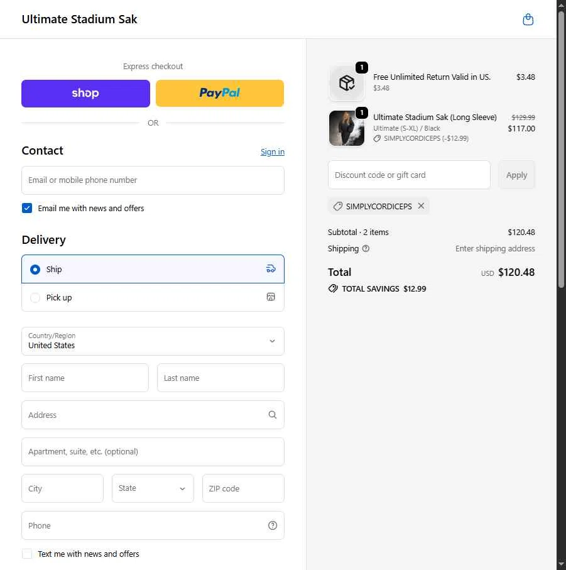Remove the SIMPLYCORDICEPS discount code

[421, 206]
